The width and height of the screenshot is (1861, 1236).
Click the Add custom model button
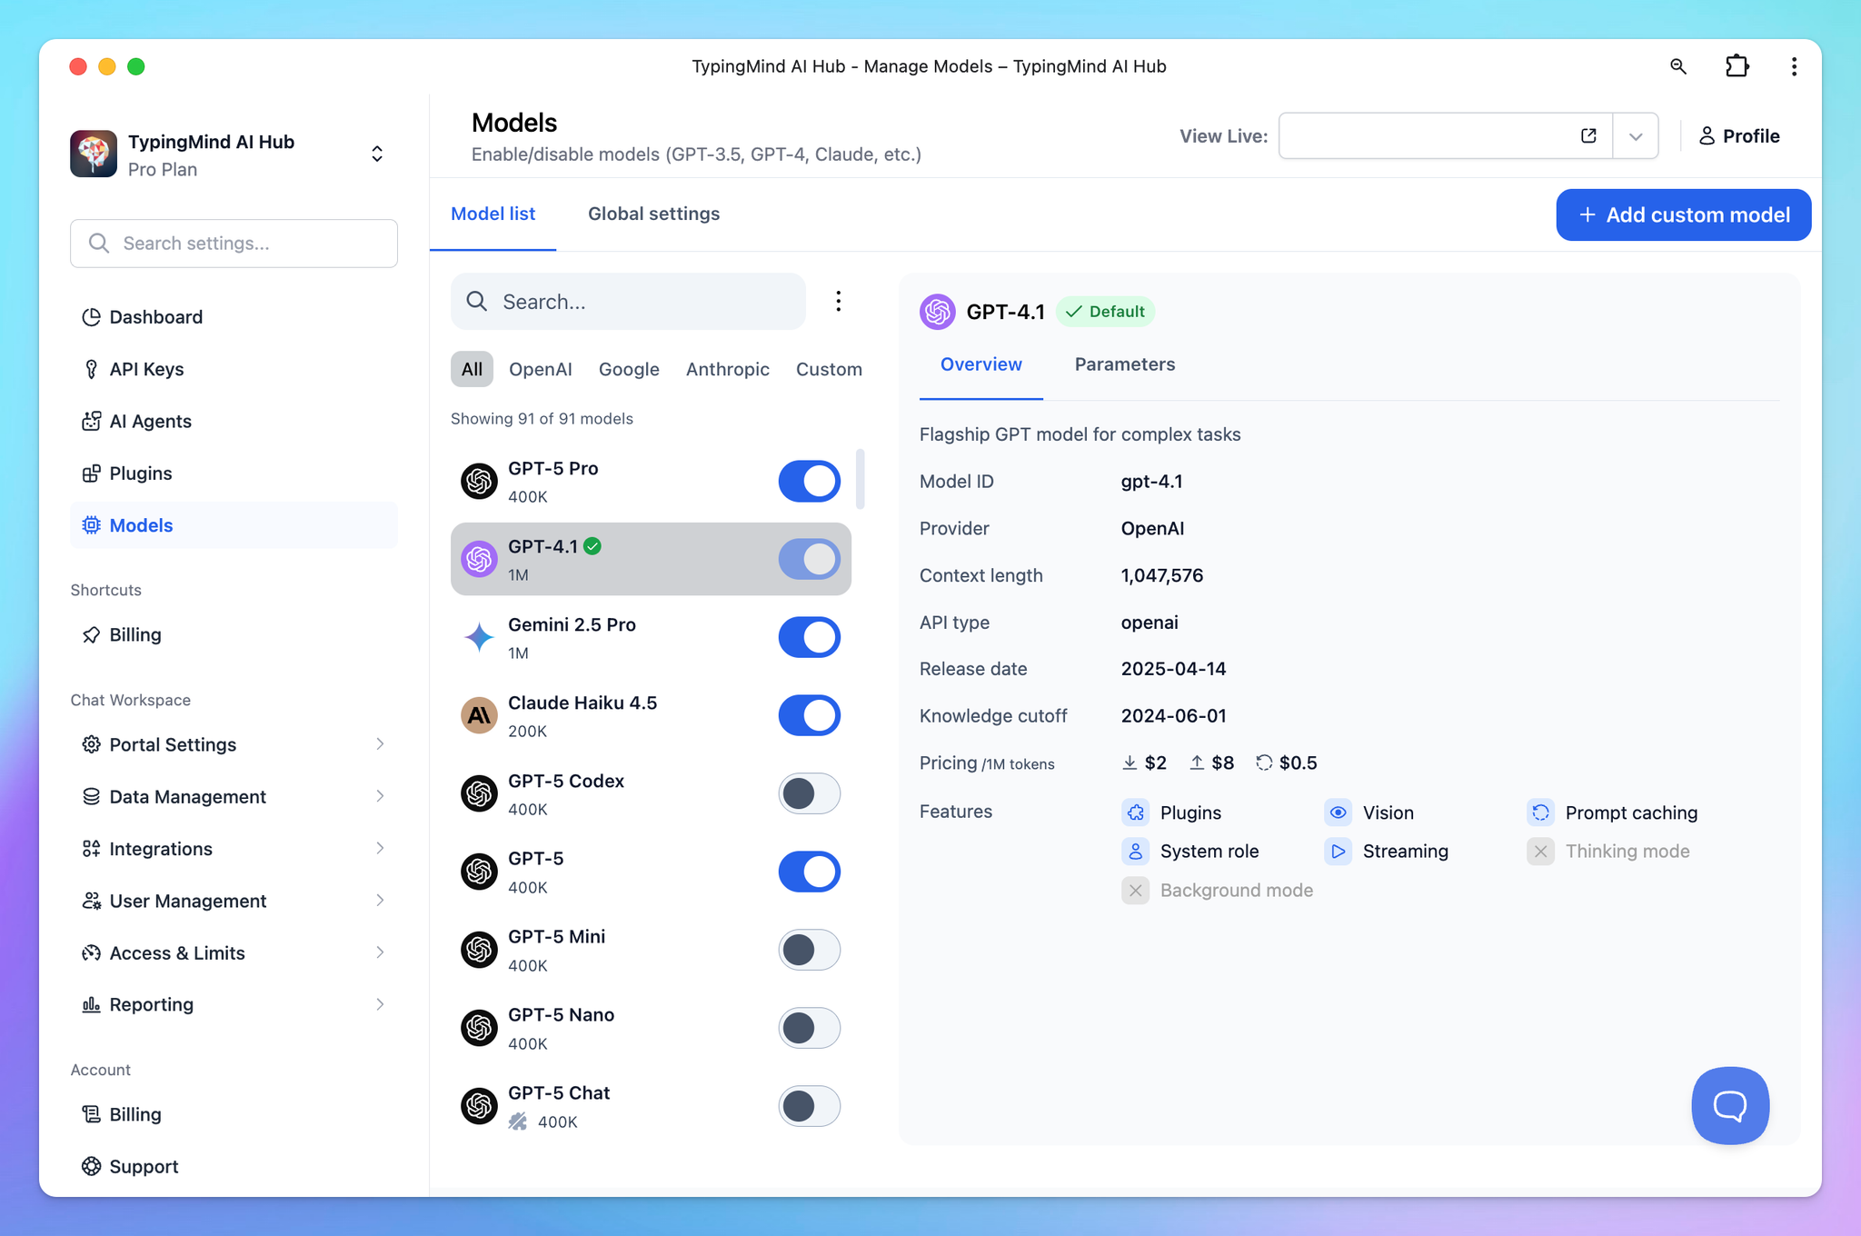click(1683, 214)
